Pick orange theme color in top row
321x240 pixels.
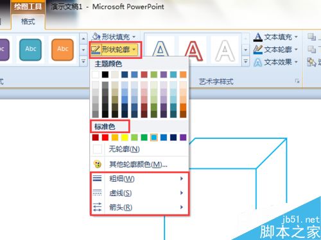click(x=183, y=75)
